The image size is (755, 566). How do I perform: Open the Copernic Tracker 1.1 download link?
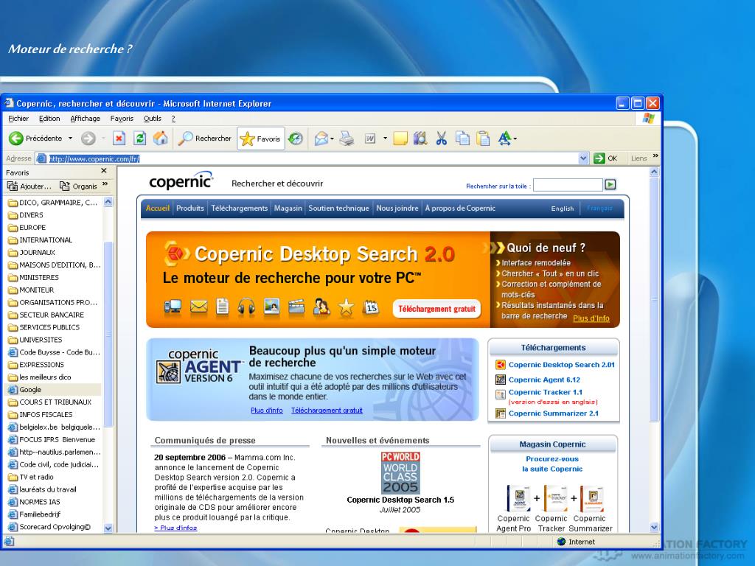(x=545, y=392)
